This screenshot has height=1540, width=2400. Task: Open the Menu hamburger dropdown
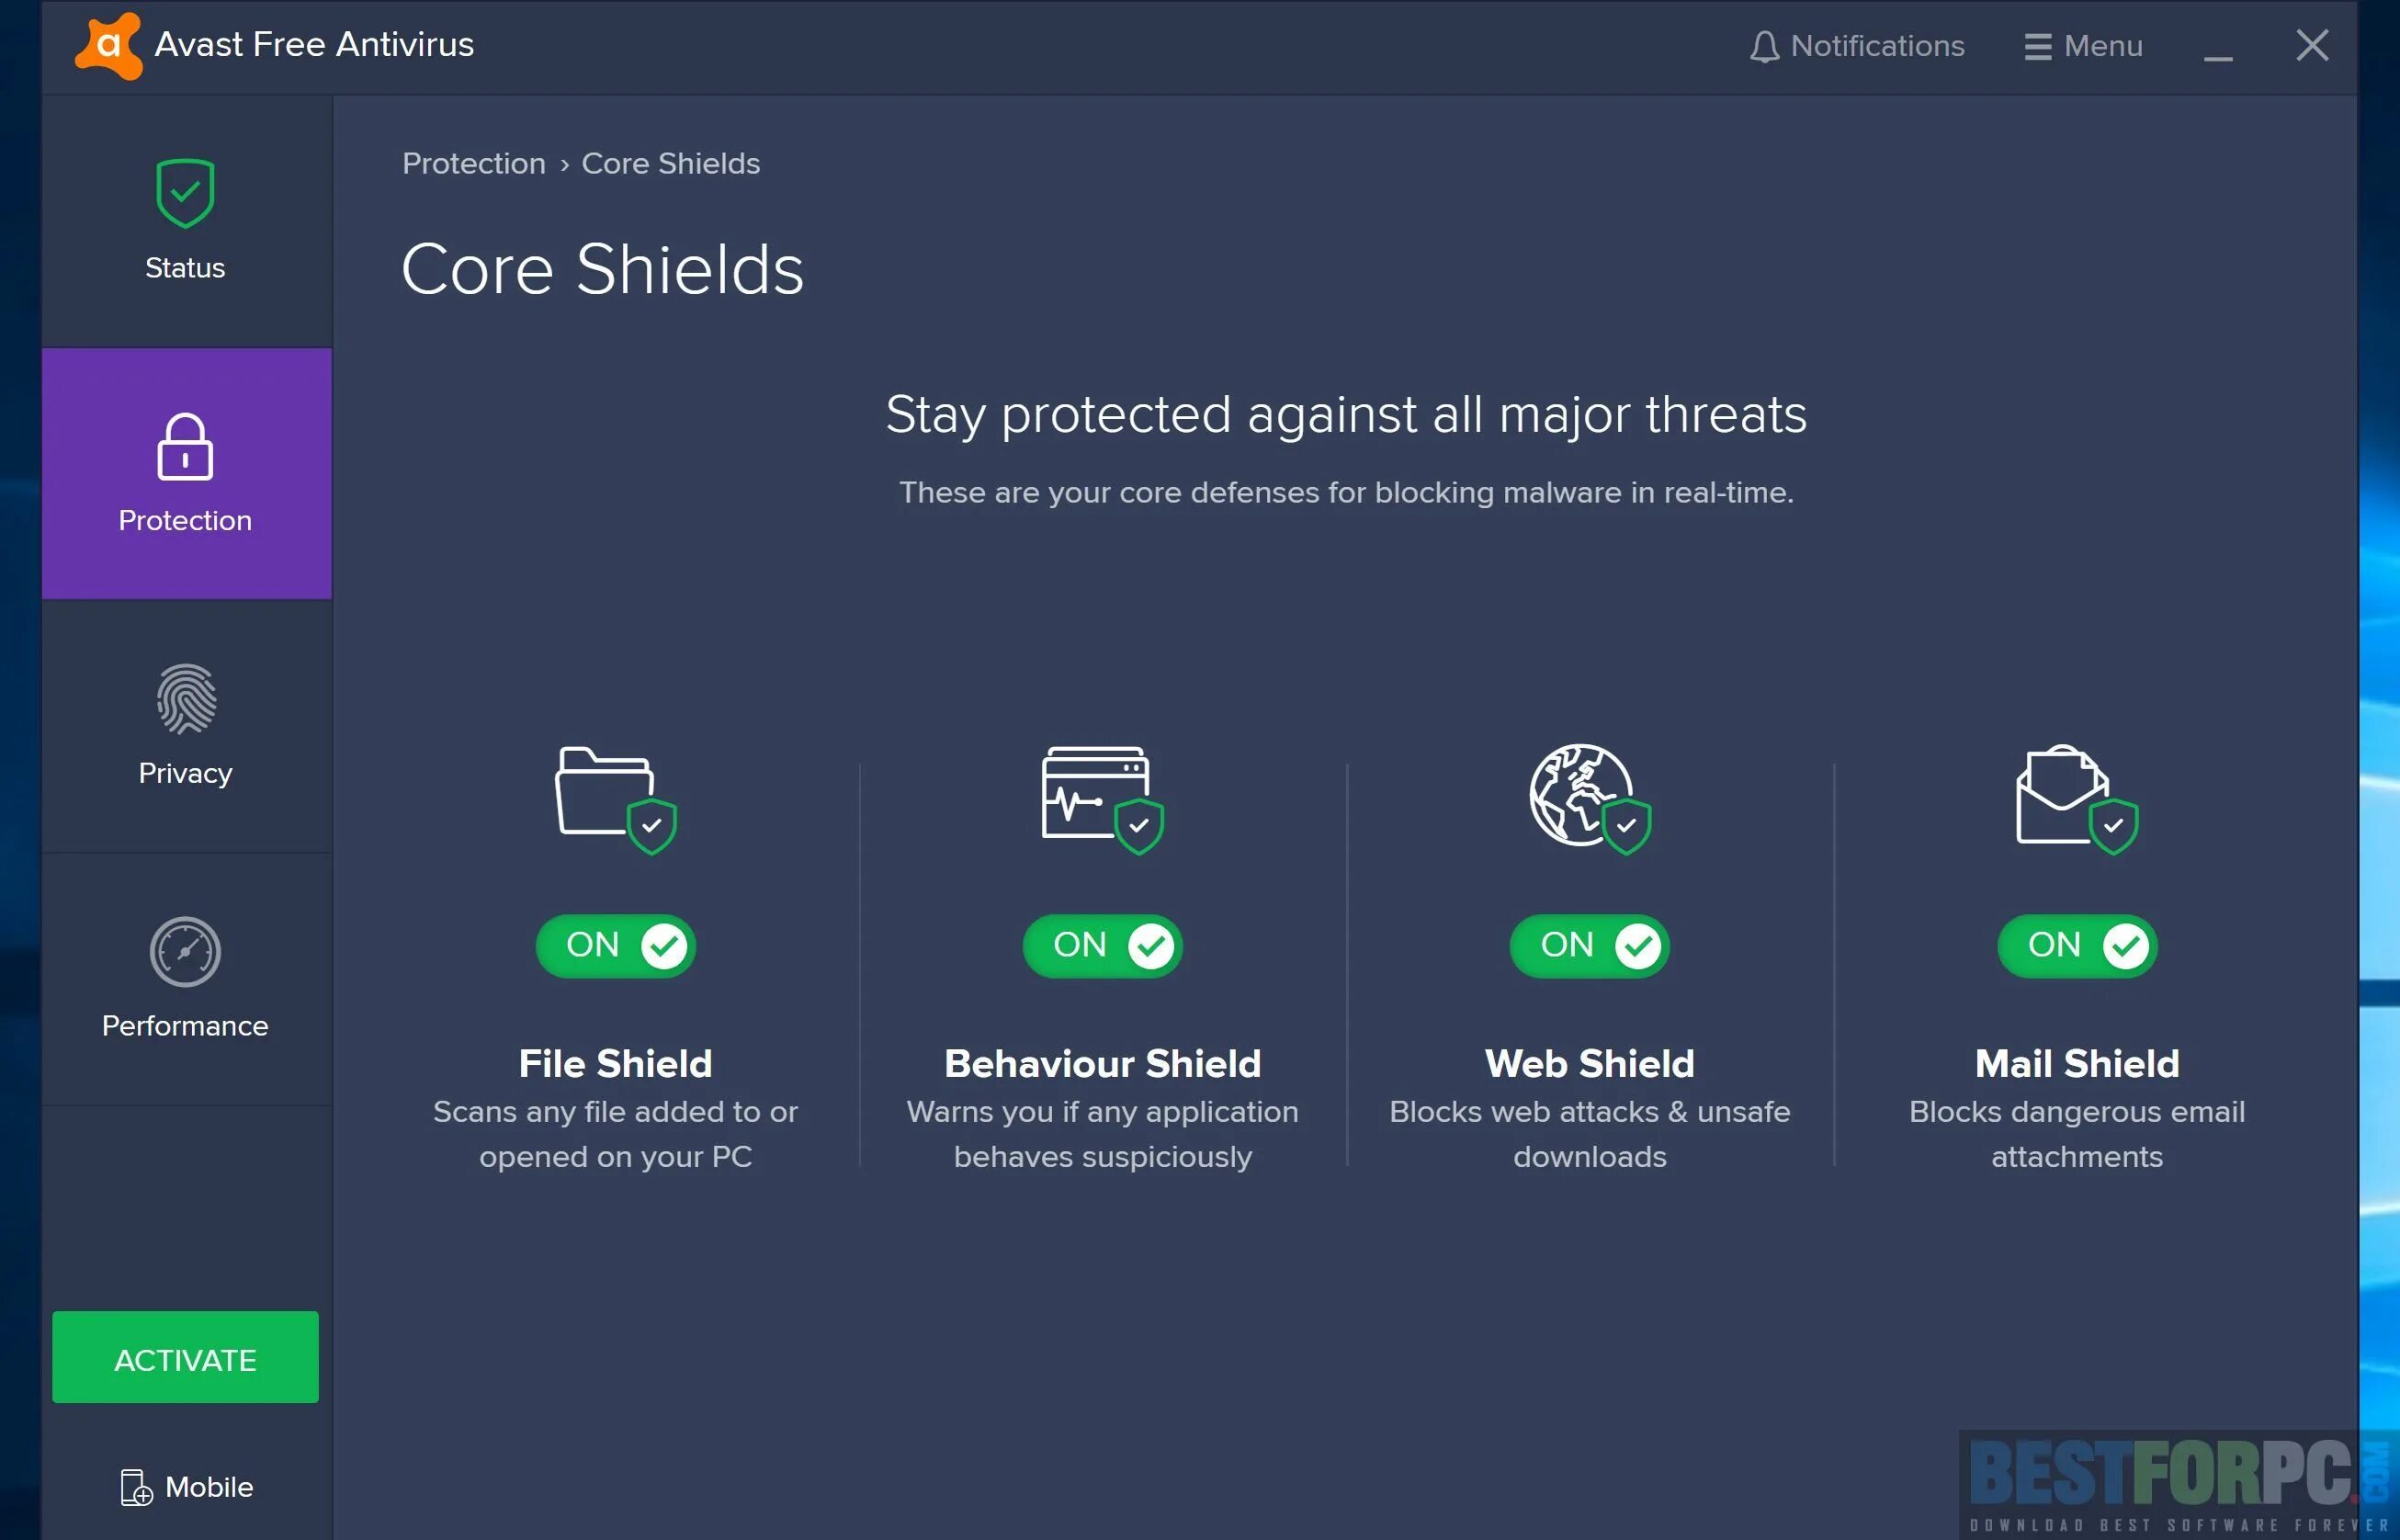[2082, 46]
